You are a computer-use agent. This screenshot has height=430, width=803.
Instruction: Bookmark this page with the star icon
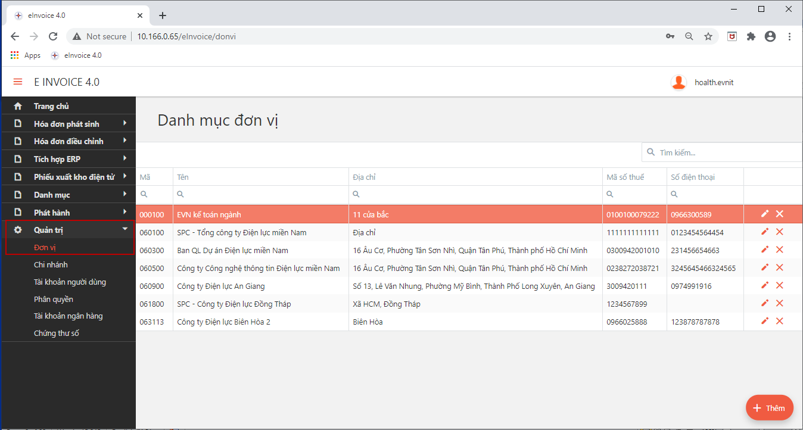[x=708, y=36]
